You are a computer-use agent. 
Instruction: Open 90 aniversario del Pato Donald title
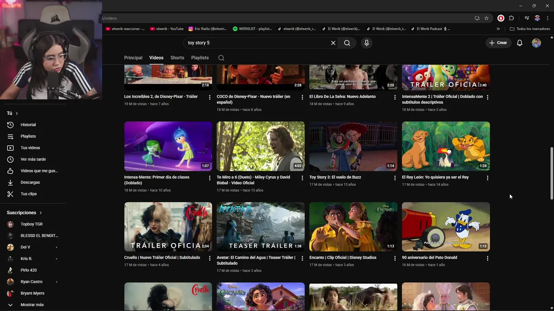coord(429,257)
